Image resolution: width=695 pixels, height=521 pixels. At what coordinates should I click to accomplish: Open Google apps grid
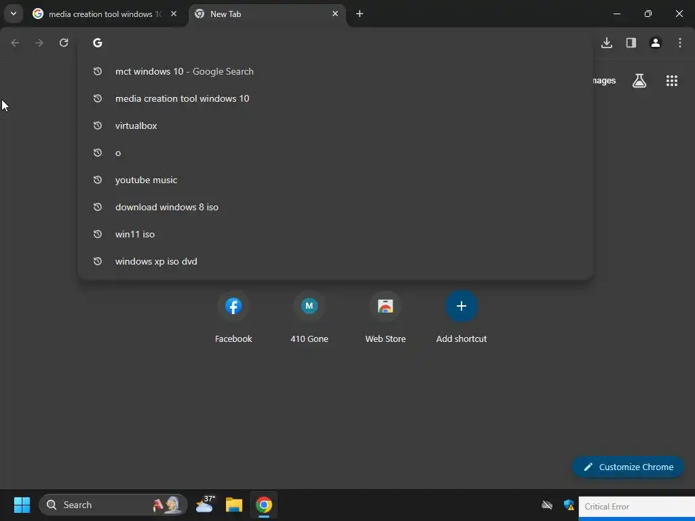click(x=671, y=81)
